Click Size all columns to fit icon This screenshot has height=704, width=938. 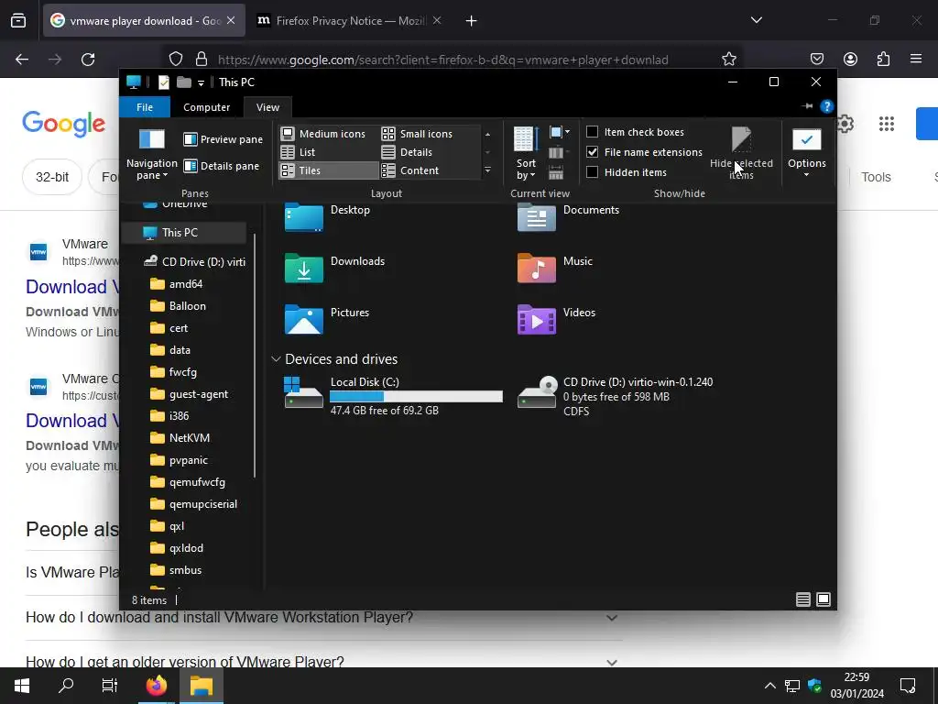(x=556, y=173)
